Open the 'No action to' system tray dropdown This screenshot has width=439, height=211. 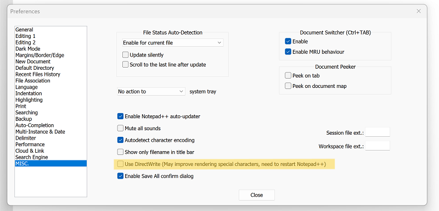151,92
